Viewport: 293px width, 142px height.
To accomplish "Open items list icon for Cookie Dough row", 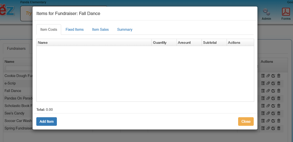I will pos(263,76).
